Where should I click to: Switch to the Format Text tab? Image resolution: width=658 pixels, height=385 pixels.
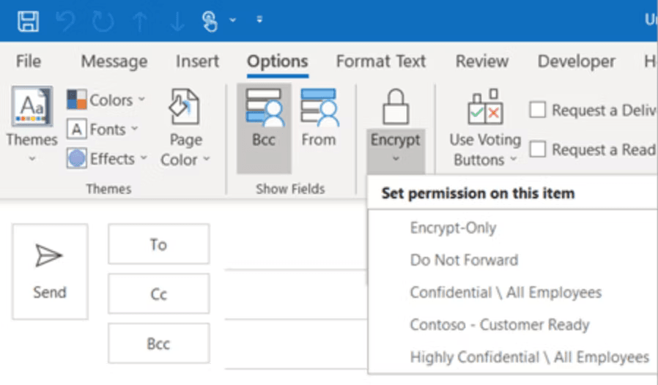pyautogui.click(x=381, y=61)
